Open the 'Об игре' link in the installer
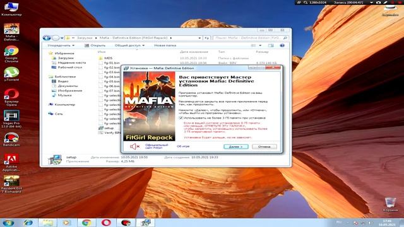The height and width of the screenshot is (227, 404). click(x=183, y=146)
